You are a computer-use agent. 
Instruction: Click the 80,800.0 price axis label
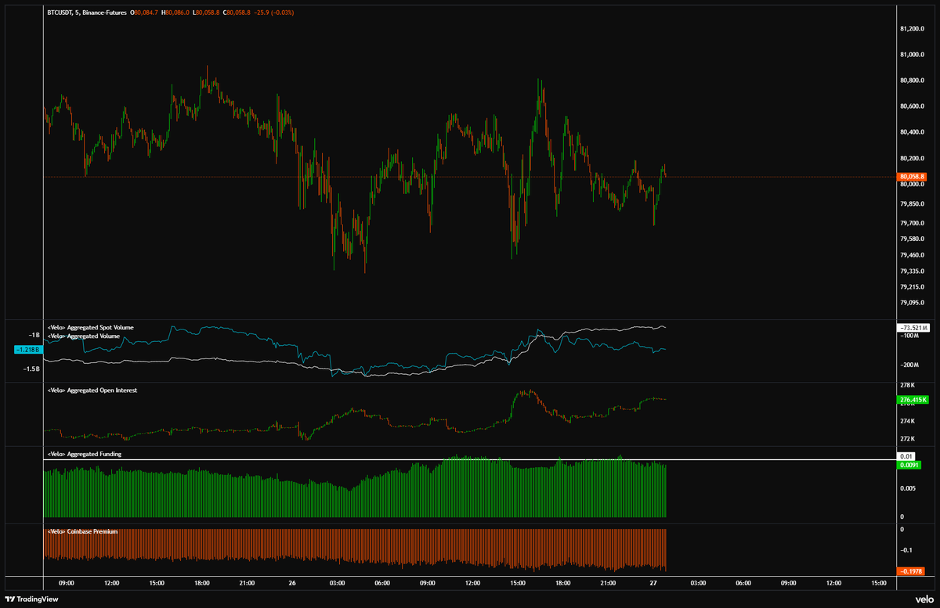coord(913,81)
